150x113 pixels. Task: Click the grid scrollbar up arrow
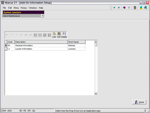(x=96, y=42)
